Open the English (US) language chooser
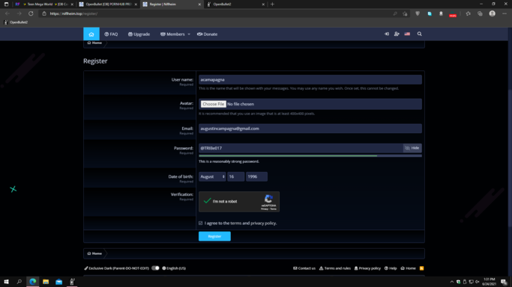Image resolution: width=512 pixels, height=287 pixels. [174, 268]
